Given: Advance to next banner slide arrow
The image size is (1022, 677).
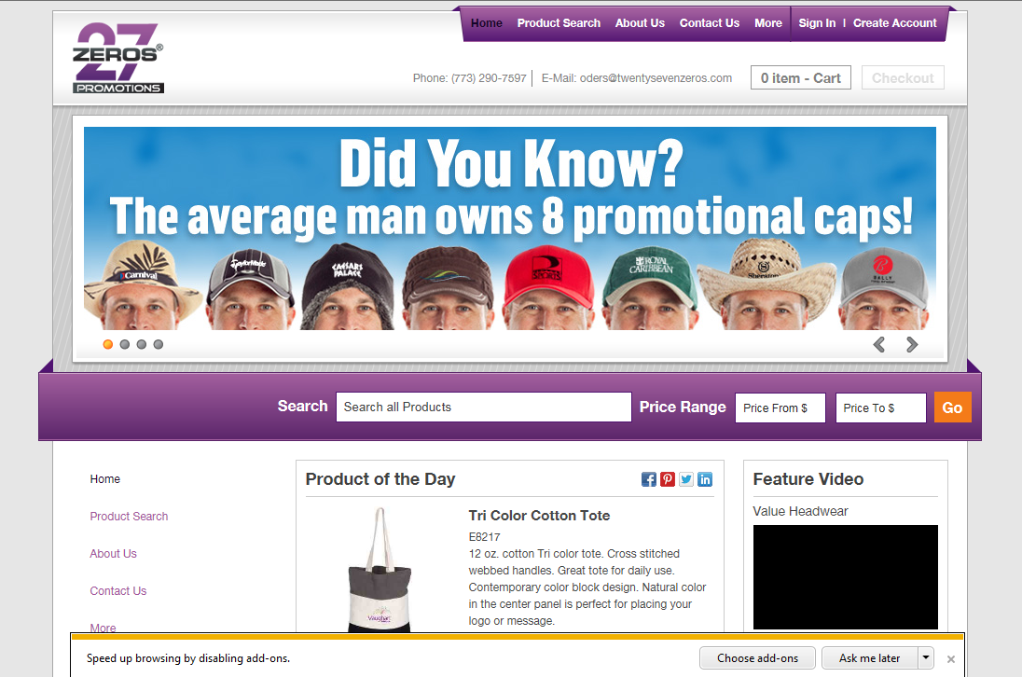Looking at the screenshot, I should coord(912,345).
